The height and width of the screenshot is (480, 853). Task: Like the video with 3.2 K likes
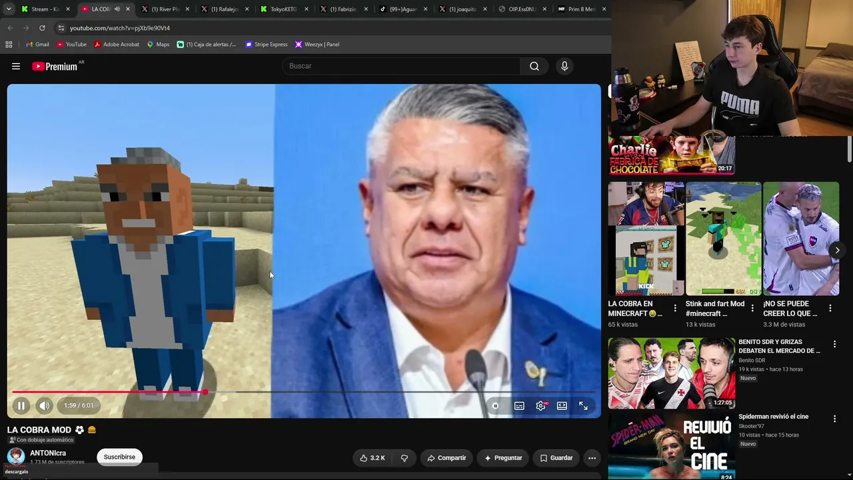tap(373, 458)
